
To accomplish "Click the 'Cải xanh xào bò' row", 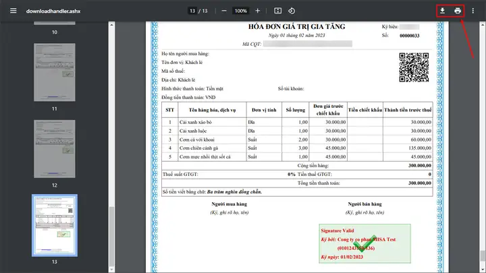I will tap(297, 122).
